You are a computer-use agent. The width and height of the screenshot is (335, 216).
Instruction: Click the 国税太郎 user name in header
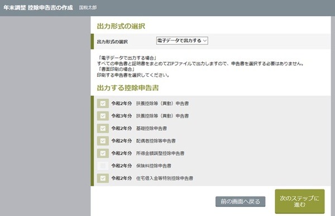point(88,8)
